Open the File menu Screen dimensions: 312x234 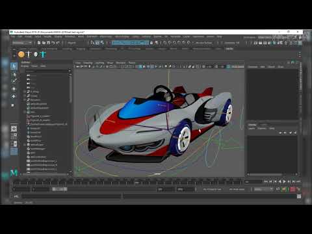(14, 36)
